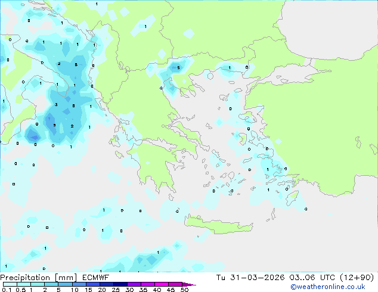Select the '(12+90)' forecast run text
Viewport: 378px width, 292px height.
tap(357, 278)
